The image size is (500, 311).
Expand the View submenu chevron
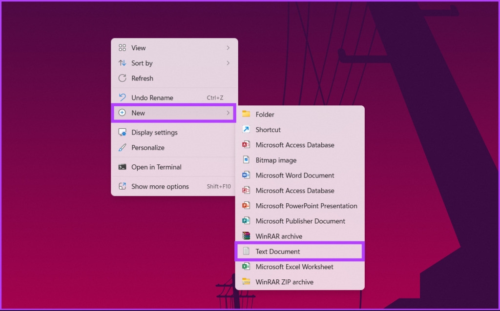tap(228, 47)
